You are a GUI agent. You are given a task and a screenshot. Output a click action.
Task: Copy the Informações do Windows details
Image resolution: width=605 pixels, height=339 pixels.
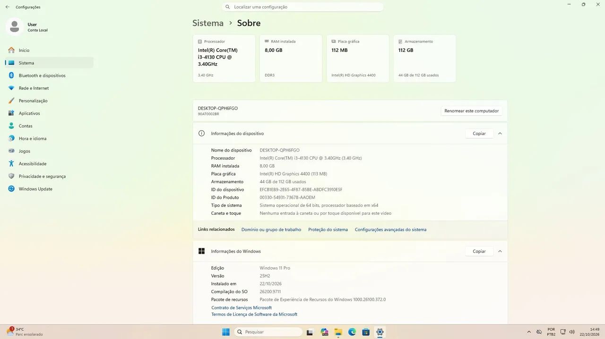(479, 251)
